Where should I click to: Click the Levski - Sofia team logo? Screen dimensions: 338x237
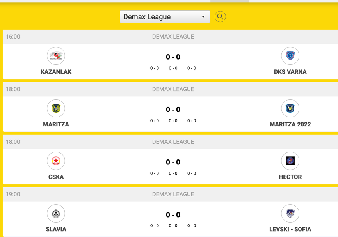290,214
